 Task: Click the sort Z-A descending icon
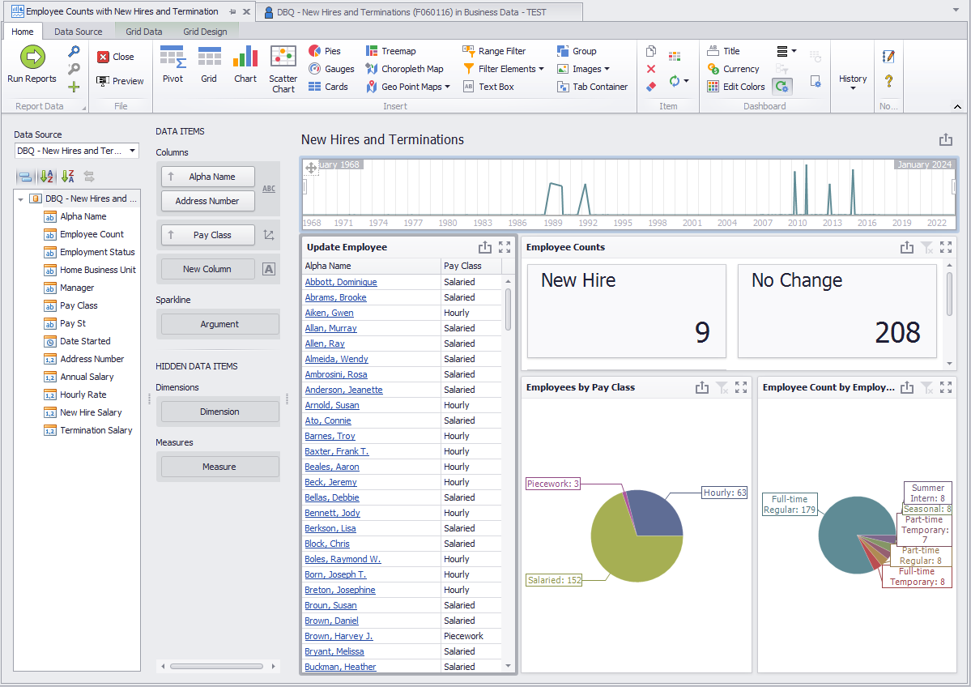67,177
